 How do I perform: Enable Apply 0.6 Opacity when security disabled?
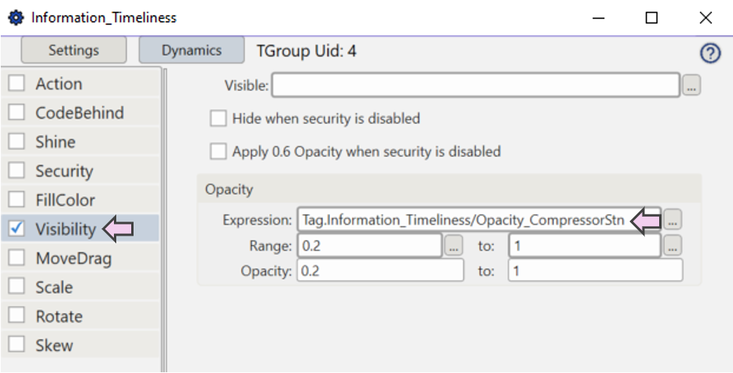pyautogui.click(x=218, y=152)
